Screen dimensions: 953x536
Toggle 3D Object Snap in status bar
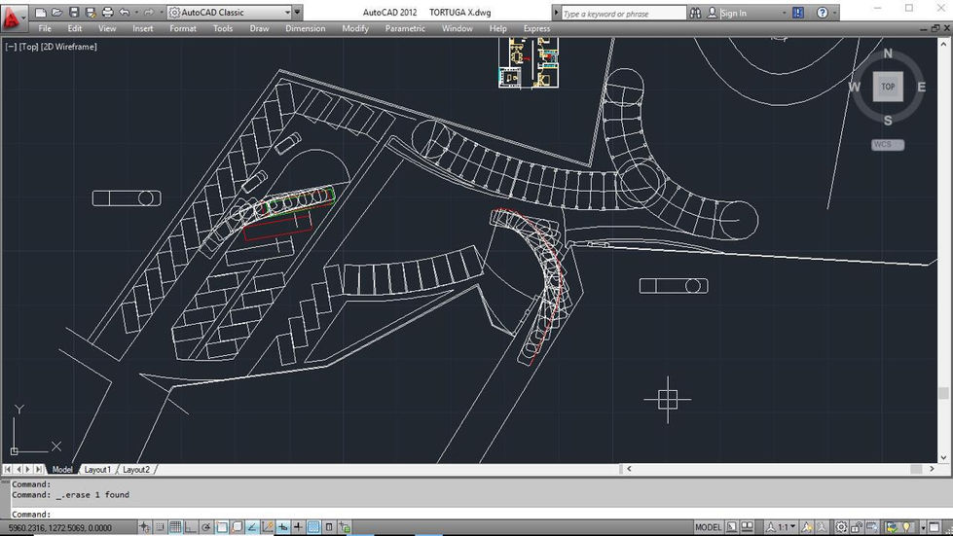[x=238, y=527]
